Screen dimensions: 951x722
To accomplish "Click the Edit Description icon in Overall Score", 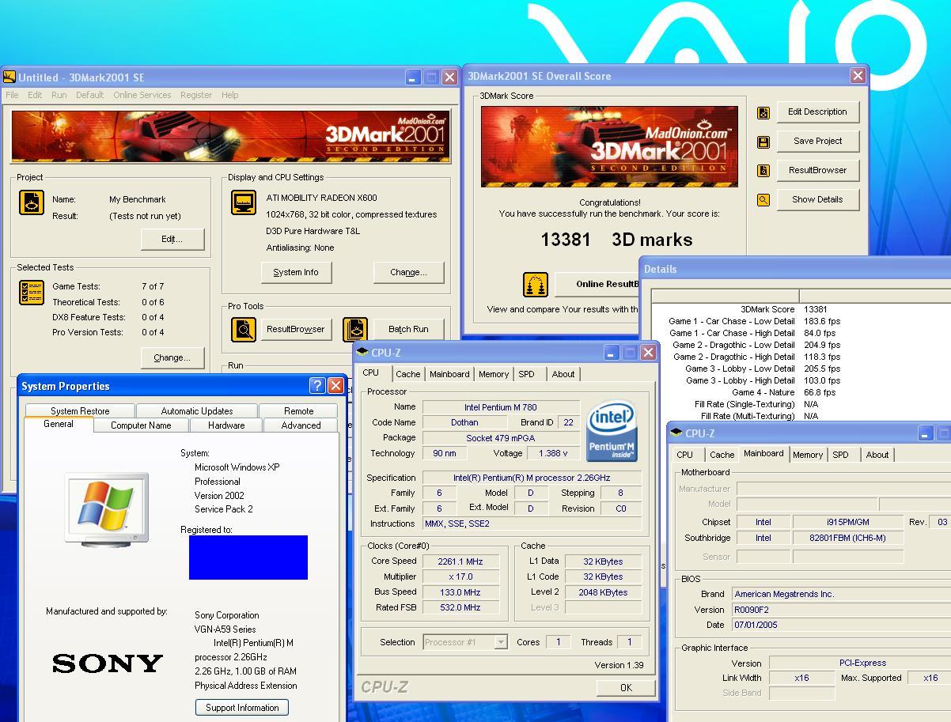I will [763, 113].
